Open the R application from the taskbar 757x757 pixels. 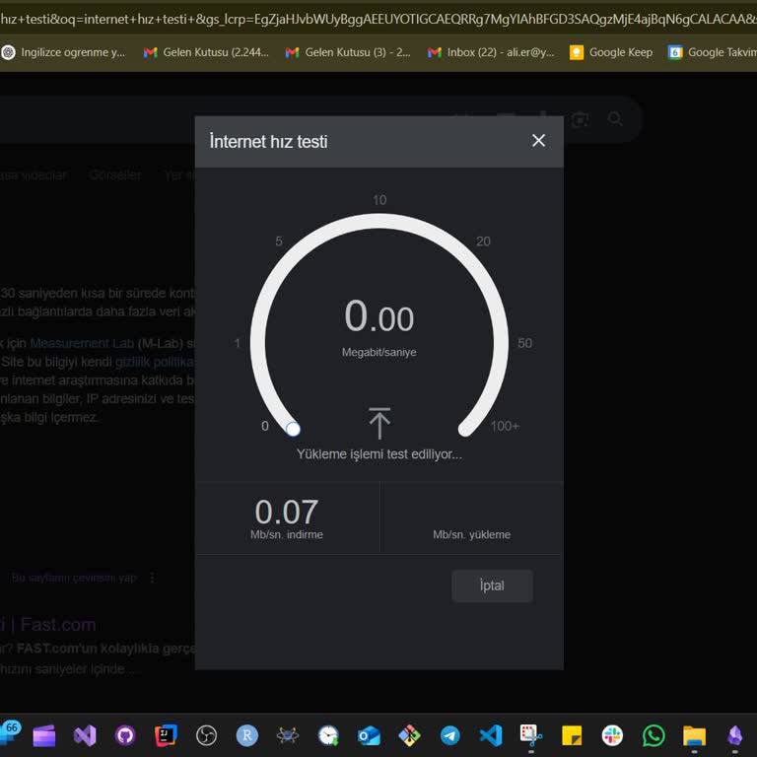point(247,735)
